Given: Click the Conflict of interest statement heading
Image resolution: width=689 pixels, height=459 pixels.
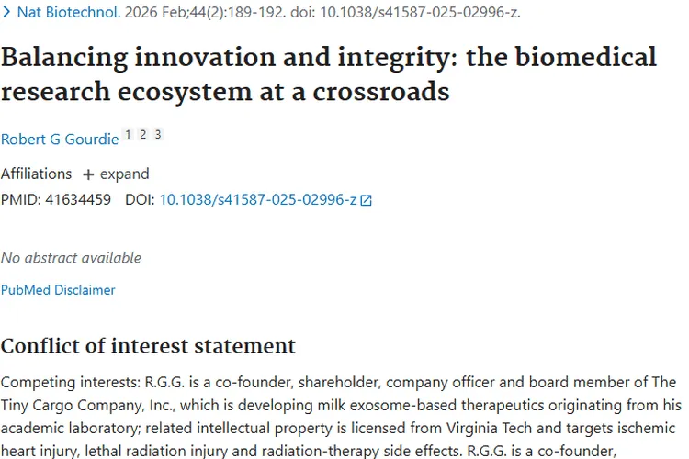Looking at the screenshot, I should coord(148,345).
